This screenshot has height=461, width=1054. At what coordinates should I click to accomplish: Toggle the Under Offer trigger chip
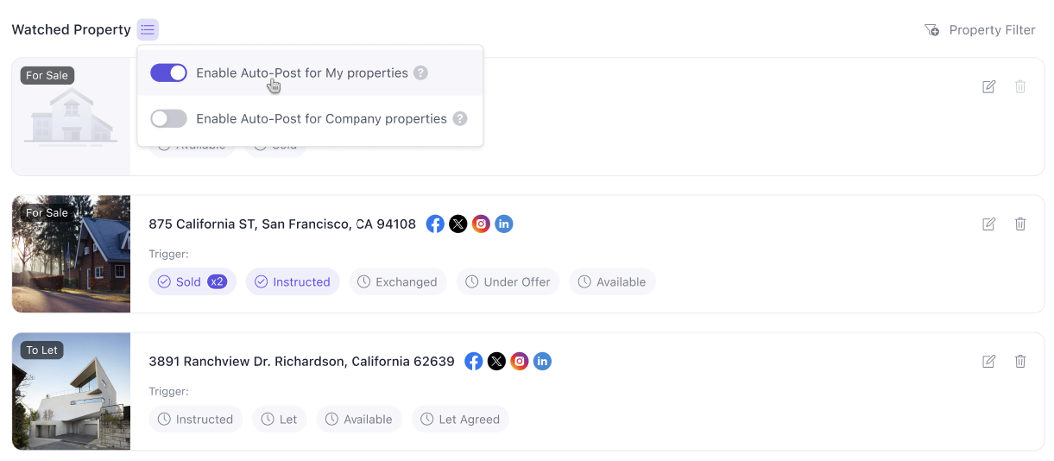pos(508,282)
